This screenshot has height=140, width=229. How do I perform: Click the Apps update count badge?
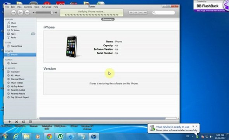pos(33,34)
